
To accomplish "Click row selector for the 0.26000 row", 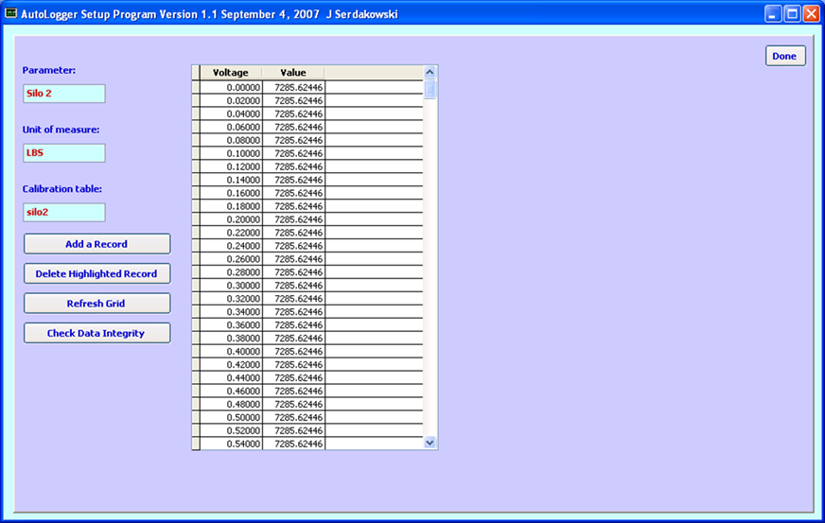I will coord(196,259).
